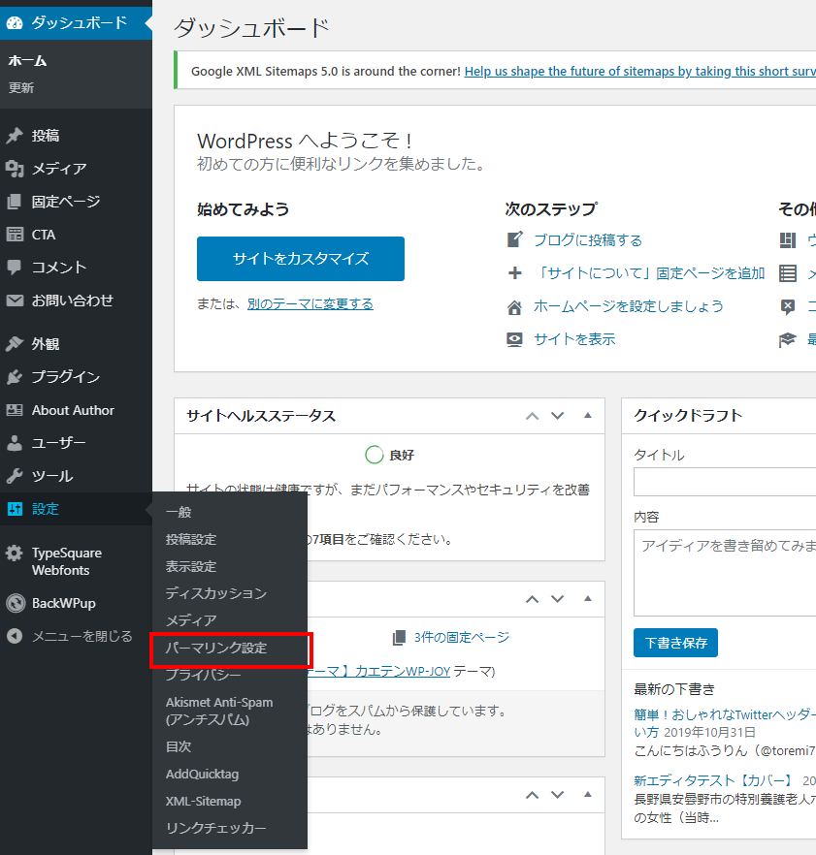The height and width of the screenshot is (855, 816).
Task: Open 投稿設定 in the settings submenu
Action: click(x=191, y=539)
